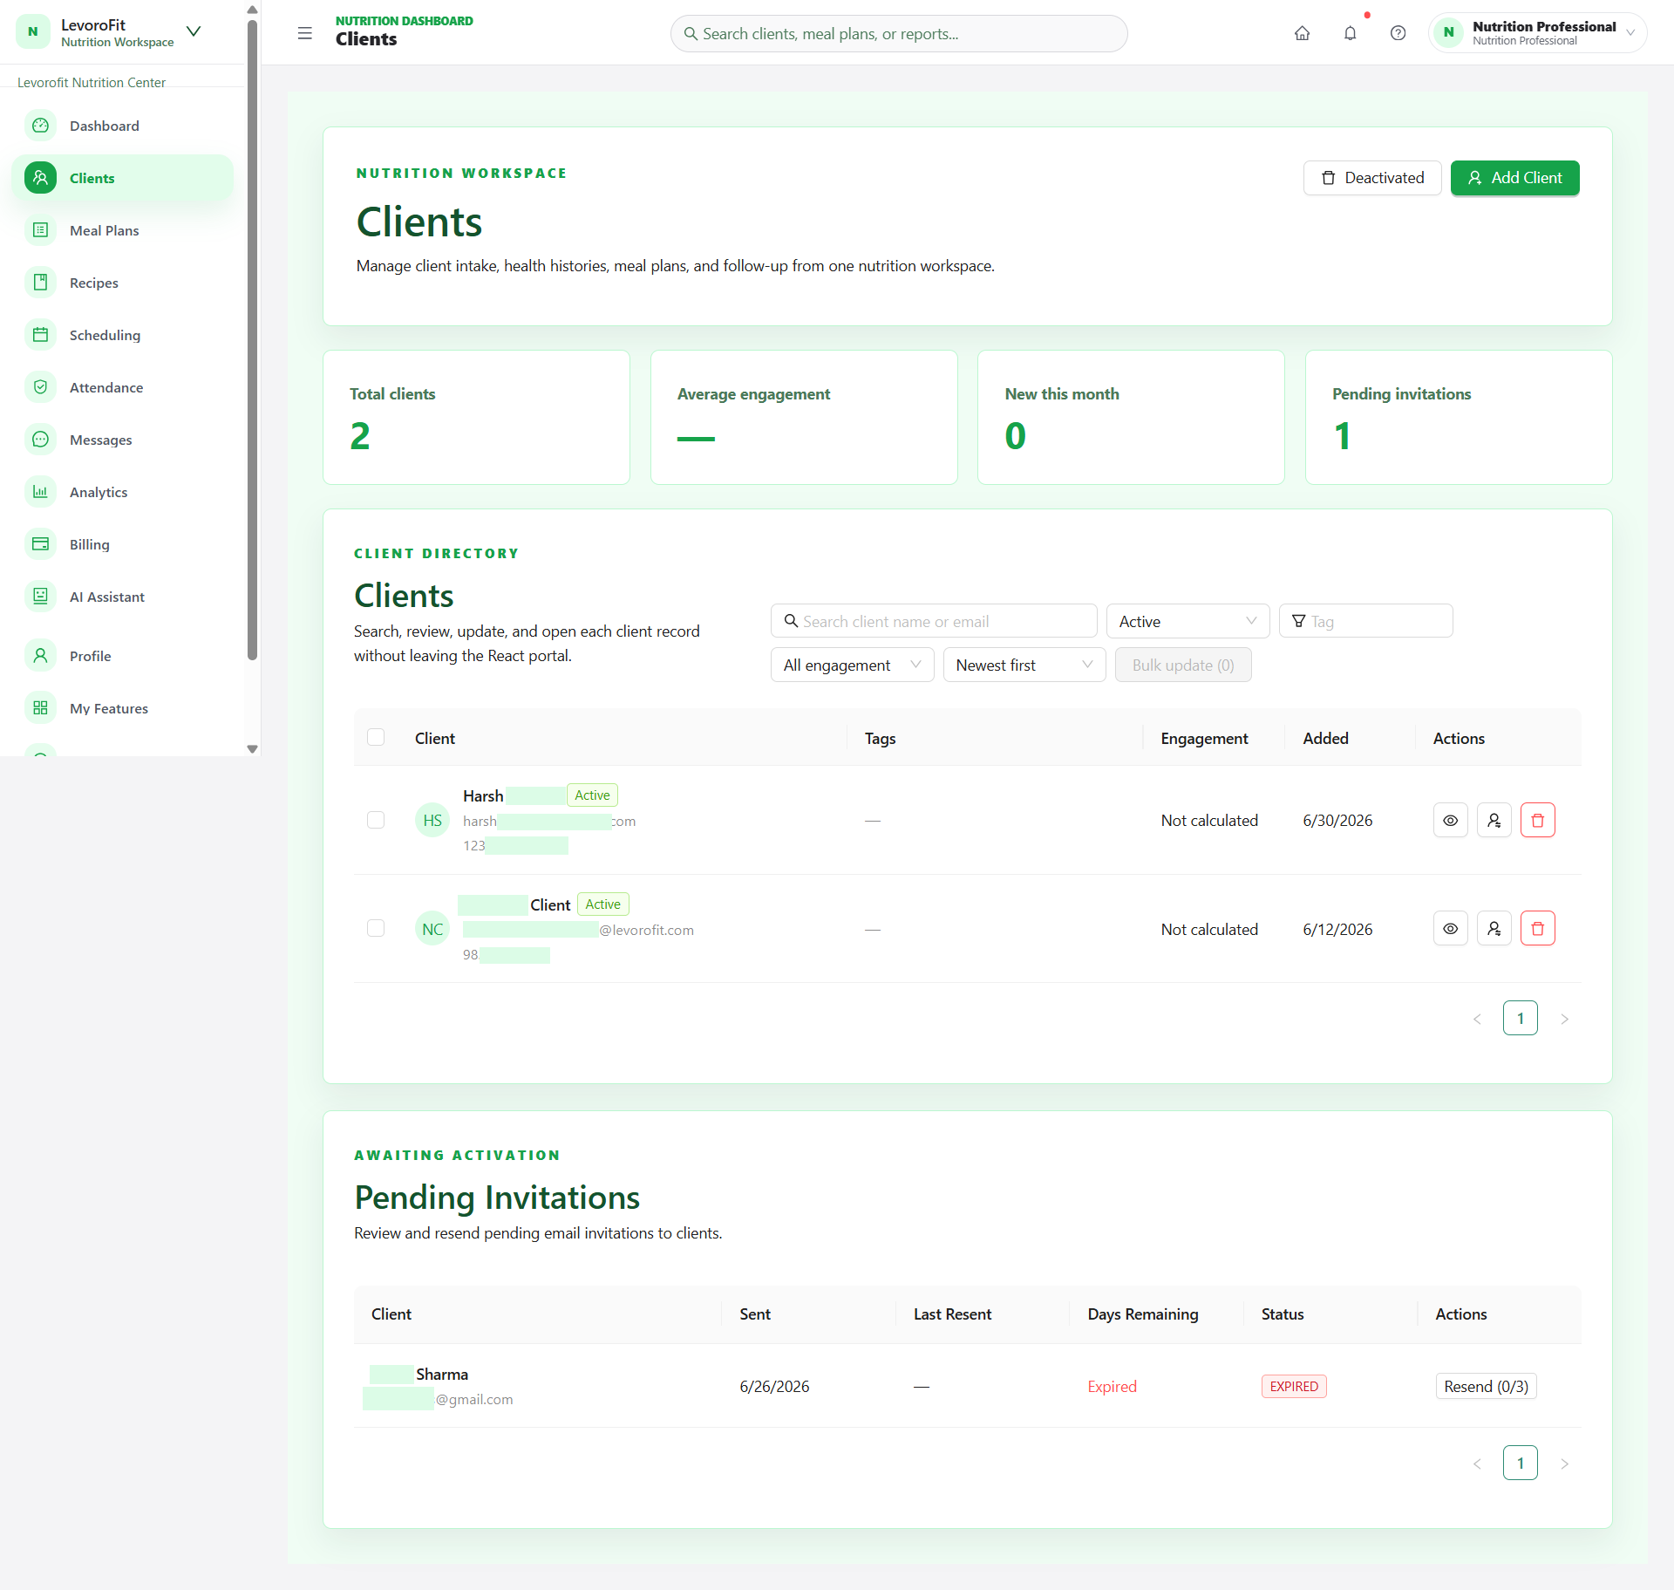The height and width of the screenshot is (1590, 1674).
Task: Click the sidebar scroll down arrow
Action: pos(252,749)
